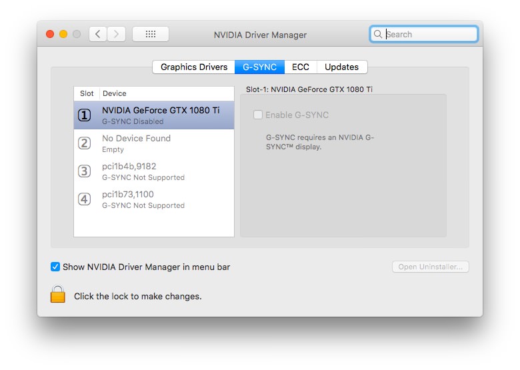Click the lock icon to make changes
Screen dimensions: 520x370
(x=58, y=294)
